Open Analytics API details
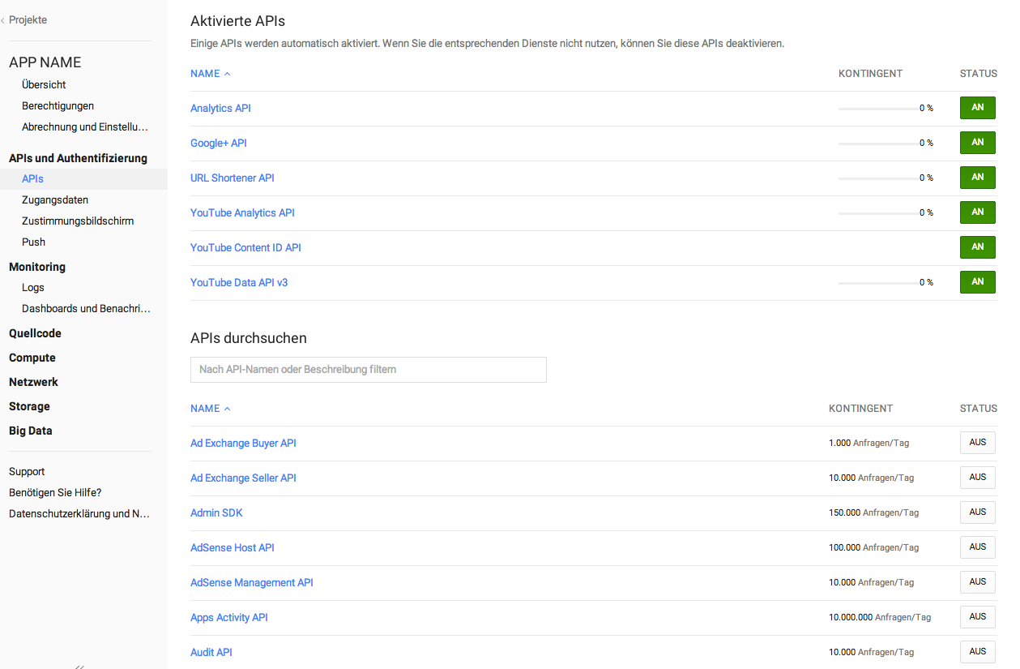This screenshot has height=669, width=1020. [x=220, y=108]
